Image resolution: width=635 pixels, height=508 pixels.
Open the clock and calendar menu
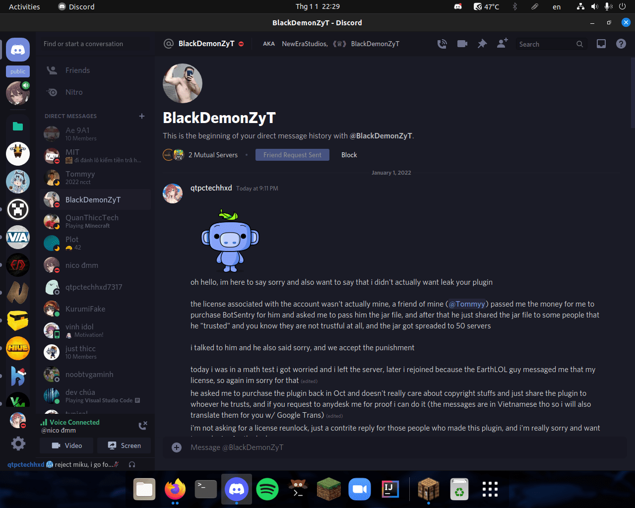coord(317,6)
